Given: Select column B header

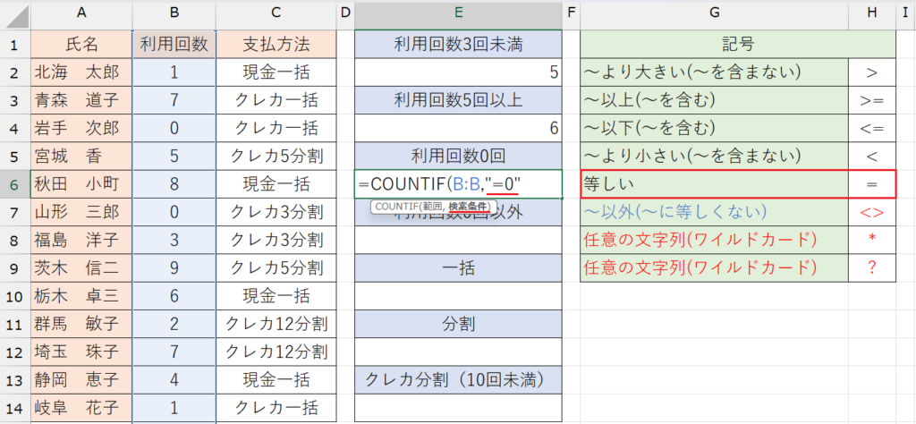Looking at the screenshot, I should [x=174, y=14].
